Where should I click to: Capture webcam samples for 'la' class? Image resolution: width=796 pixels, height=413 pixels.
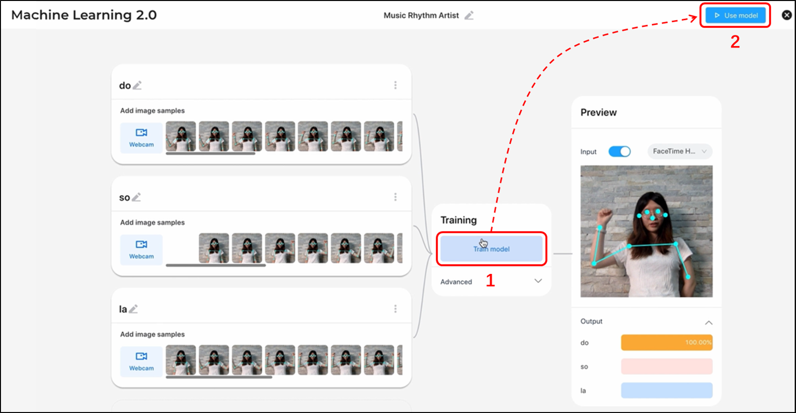point(141,361)
